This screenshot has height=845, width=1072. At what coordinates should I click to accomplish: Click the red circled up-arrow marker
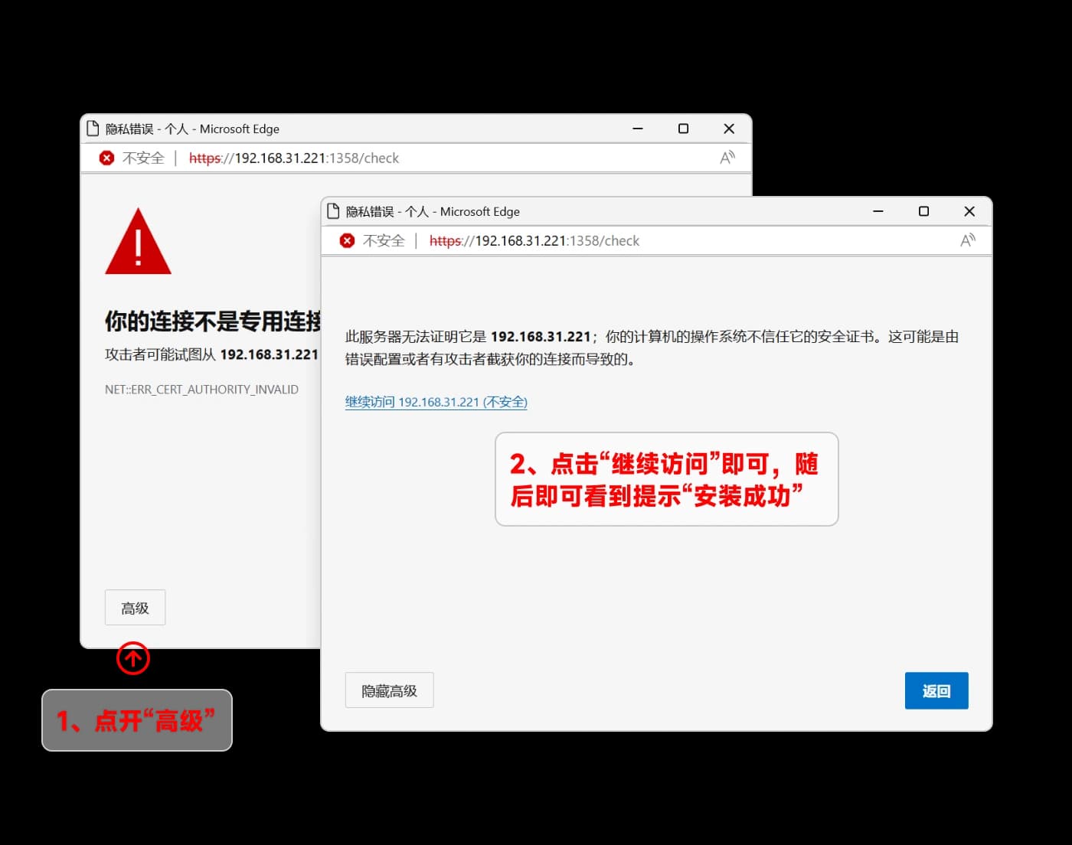133,658
